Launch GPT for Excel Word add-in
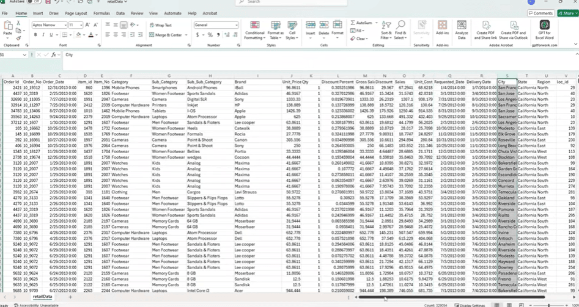Viewport: 579px width, 307px height. pyautogui.click(x=545, y=31)
